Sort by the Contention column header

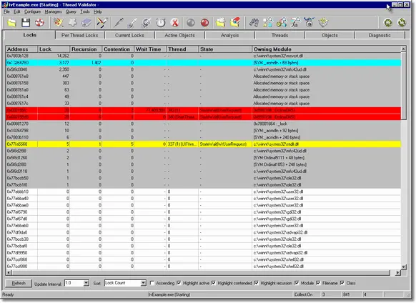click(118, 49)
